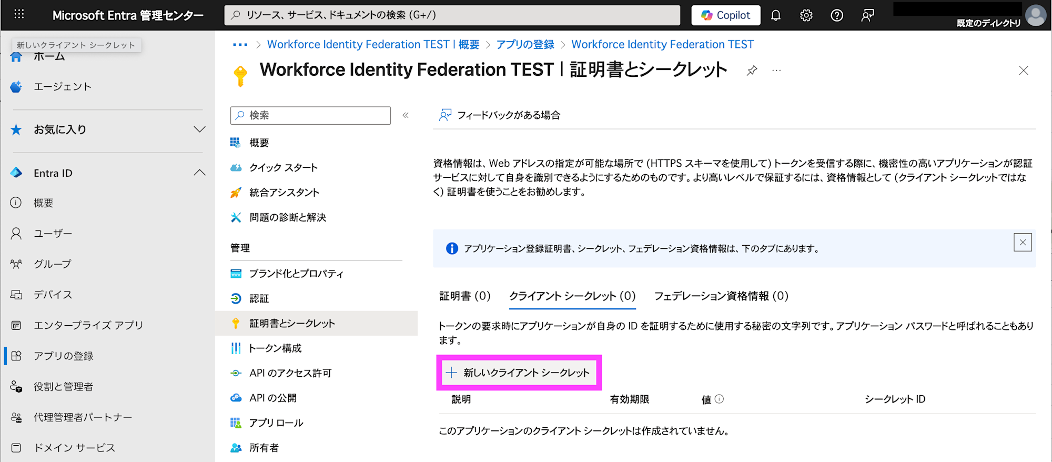This screenshot has height=462, width=1052.
Task: Click the 有効期限 column header
Action: pyautogui.click(x=630, y=399)
